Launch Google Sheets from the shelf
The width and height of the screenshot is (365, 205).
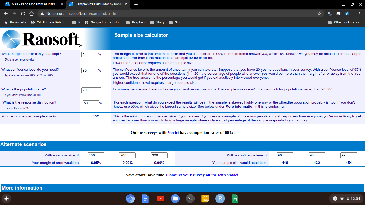pos(235,199)
